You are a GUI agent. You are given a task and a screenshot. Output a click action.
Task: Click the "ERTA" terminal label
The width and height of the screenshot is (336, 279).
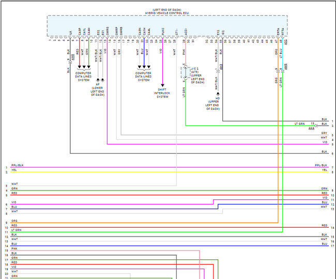point(278,32)
